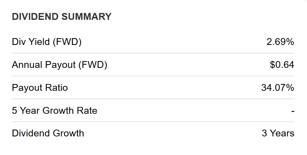Click the word Growth in Dividend Growth row
The width and height of the screenshot is (307, 155).
click(68, 133)
